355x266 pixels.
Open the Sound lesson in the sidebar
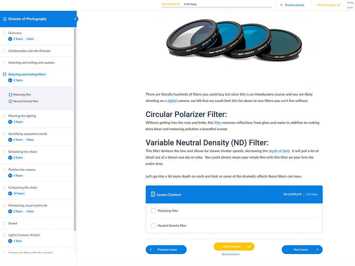click(13, 223)
